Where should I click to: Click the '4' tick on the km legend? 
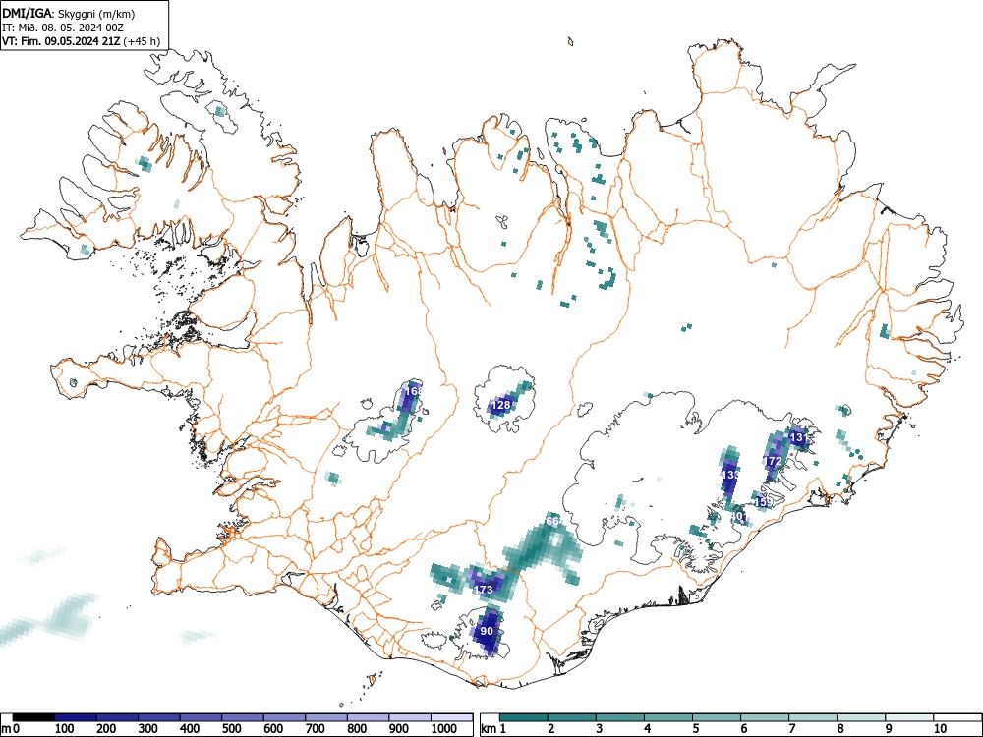(648, 729)
